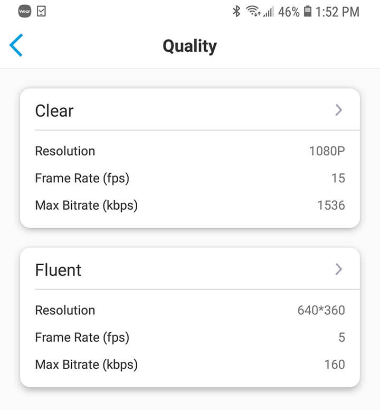Viewport: 380px width, 410px height.
Task: Tap Fluent frame rate value 5
Action: 341,337
